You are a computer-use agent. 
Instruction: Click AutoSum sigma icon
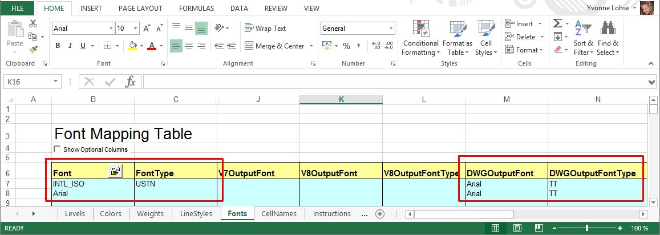pyautogui.click(x=557, y=23)
